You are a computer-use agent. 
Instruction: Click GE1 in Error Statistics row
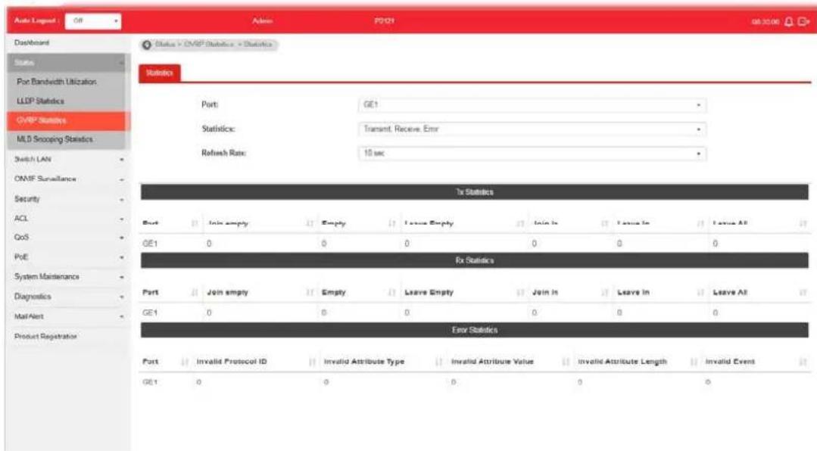[x=150, y=382]
